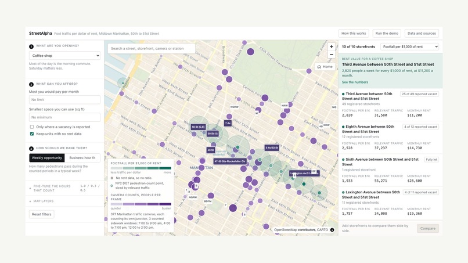Click darkest green footfall legend swatch
468x263 pixels.
tap(165, 168)
